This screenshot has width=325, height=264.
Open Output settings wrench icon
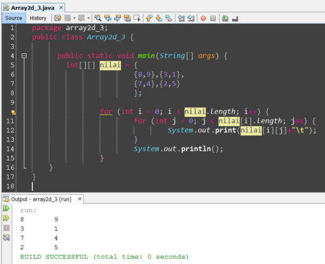tap(6, 238)
